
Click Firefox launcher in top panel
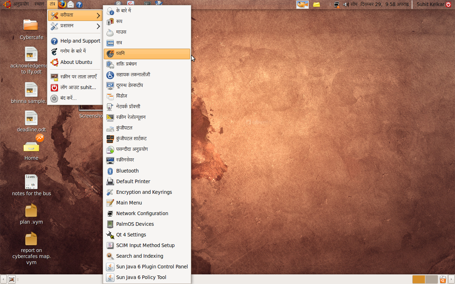62,4
